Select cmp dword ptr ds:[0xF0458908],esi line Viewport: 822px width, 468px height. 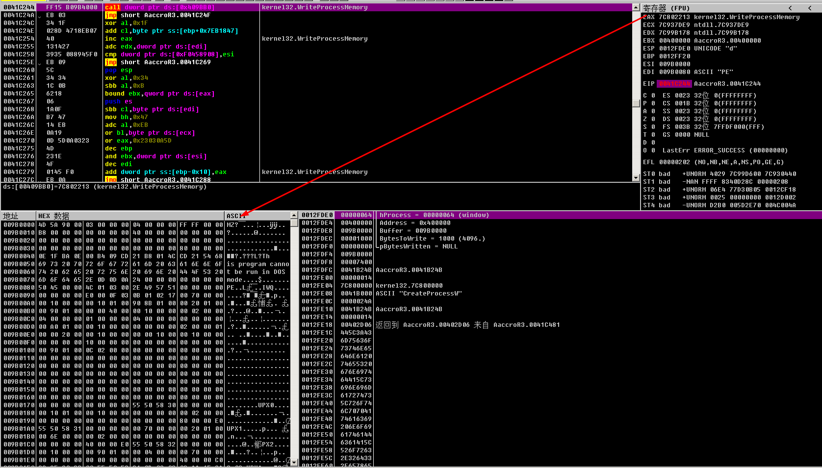coord(169,54)
